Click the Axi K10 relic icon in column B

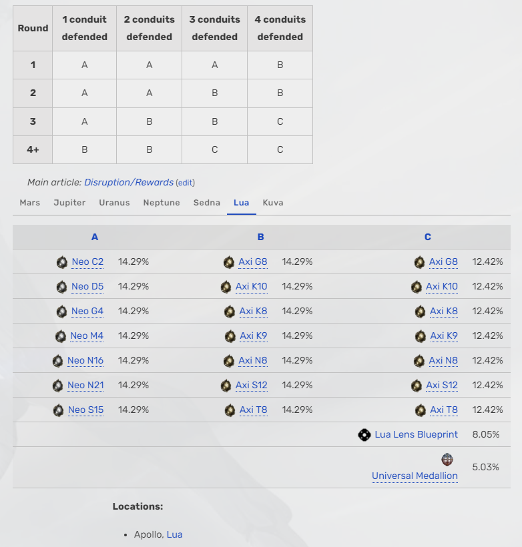pyautogui.click(x=226, y=287)
